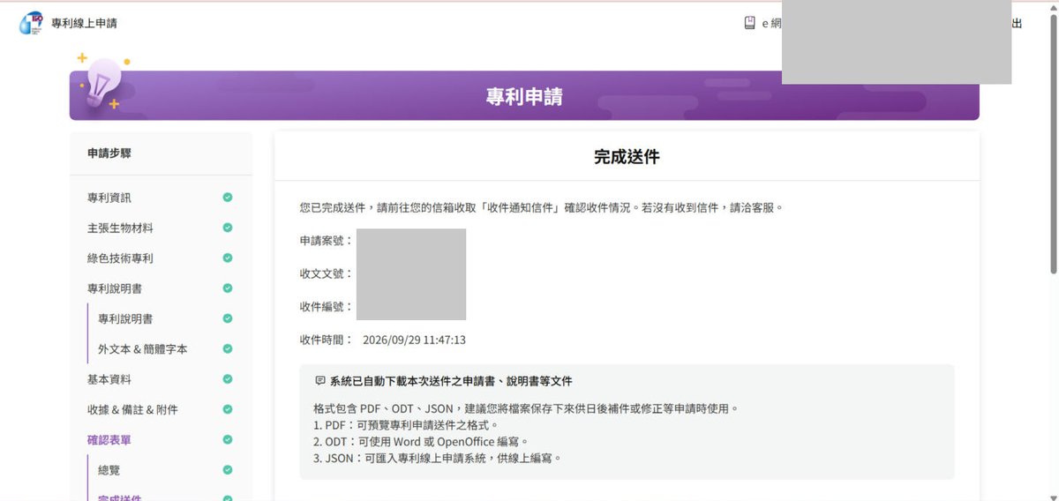
Task: Click the 收文文號 label
Action: point(327,273)
